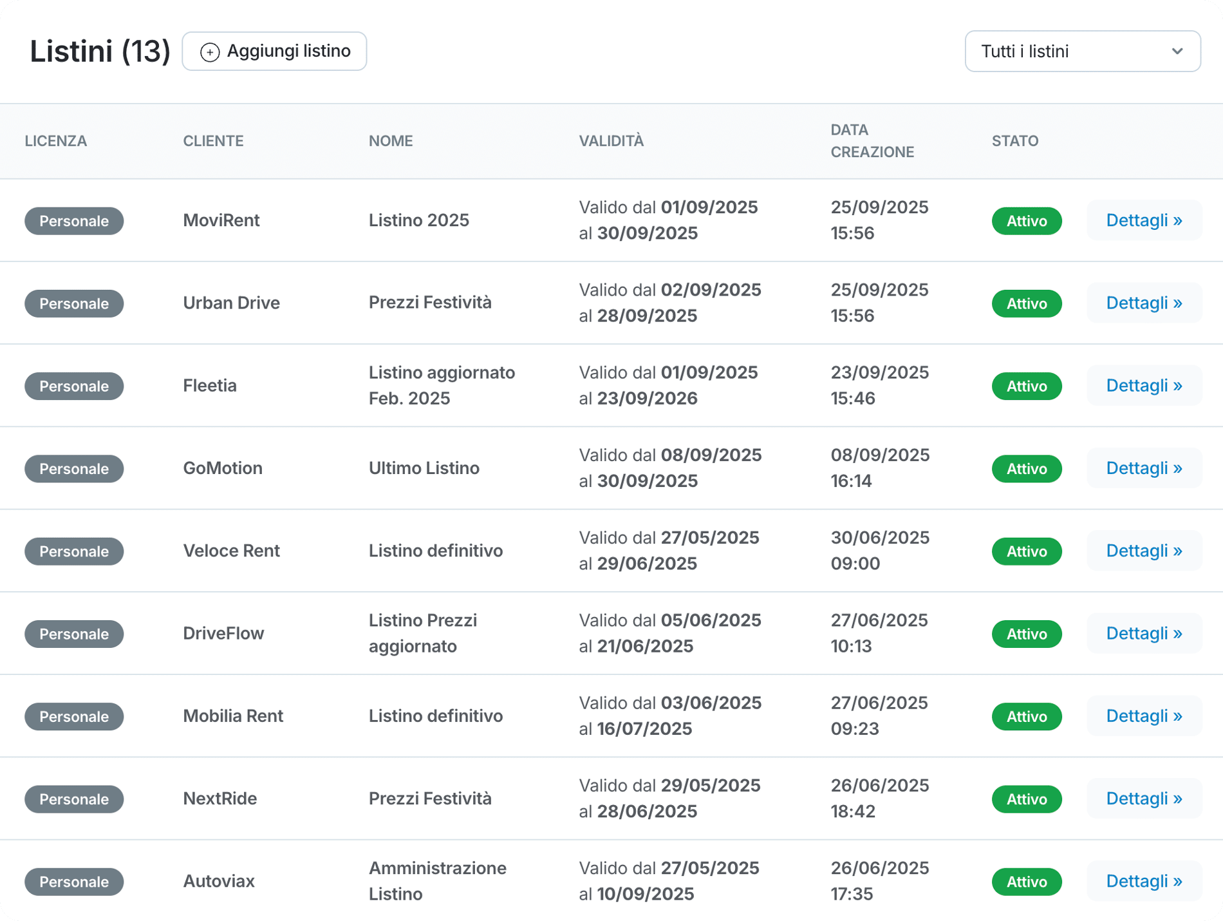This screenshot has height=921, width=1223.
Task: Select the GoMotion client name
Action: (223, 468)
